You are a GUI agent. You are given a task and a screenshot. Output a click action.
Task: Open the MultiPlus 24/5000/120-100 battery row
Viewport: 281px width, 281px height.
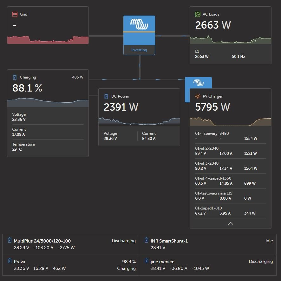click(x=71, y=244)
